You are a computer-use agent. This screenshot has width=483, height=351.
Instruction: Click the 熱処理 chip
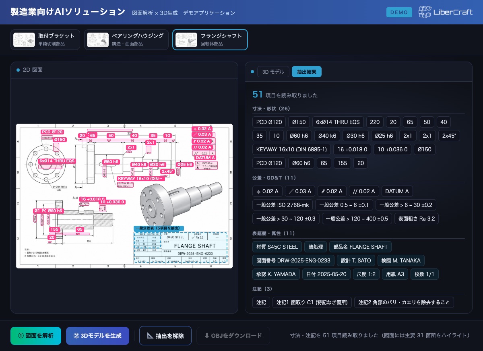pyautogui.click(x=315, y=247)
